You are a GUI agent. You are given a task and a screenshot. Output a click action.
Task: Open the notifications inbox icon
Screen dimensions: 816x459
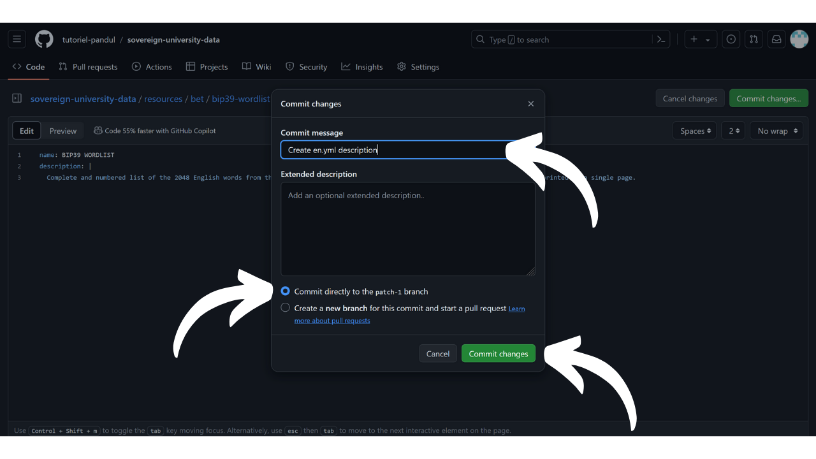pos(776,40)
